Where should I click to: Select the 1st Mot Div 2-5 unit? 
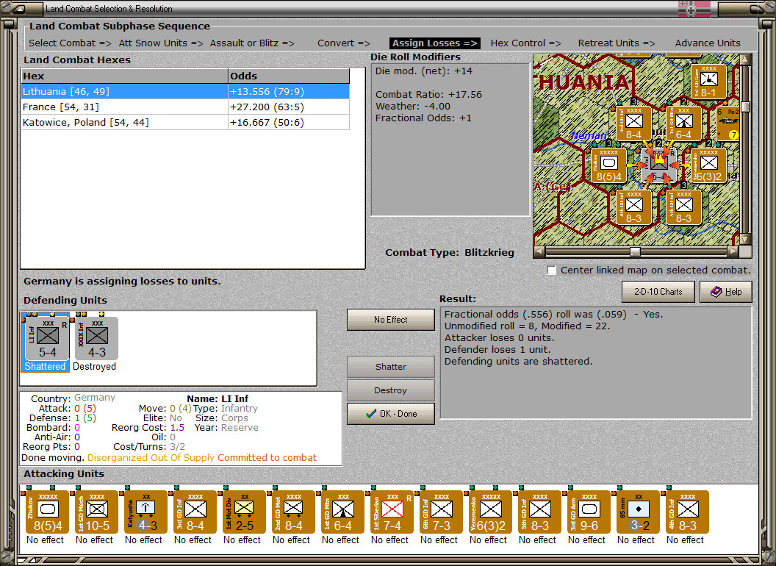(244, 512)
